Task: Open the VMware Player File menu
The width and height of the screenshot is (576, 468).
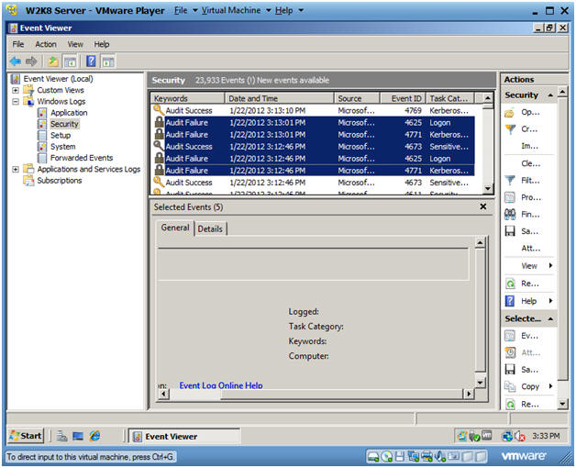Action: click(x=185, y=10)
